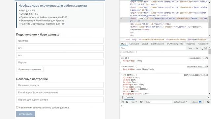
Task: Show the console sidebar icon
Action: coord(122,102)
